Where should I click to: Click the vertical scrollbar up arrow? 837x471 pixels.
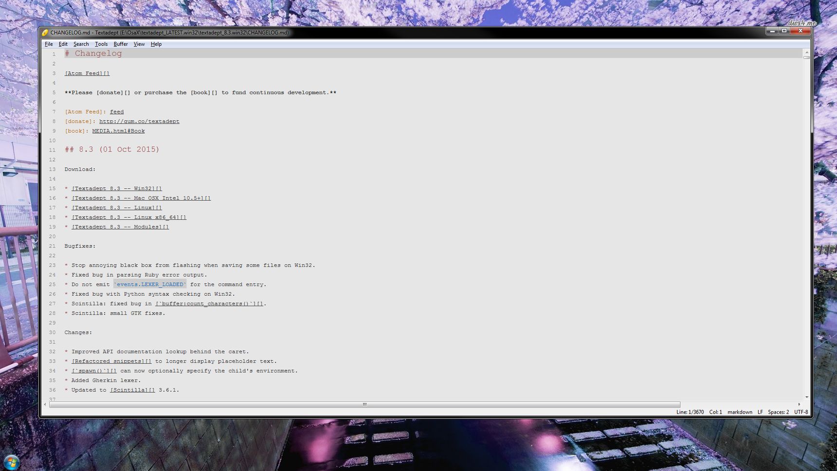(x=806, y=52)
